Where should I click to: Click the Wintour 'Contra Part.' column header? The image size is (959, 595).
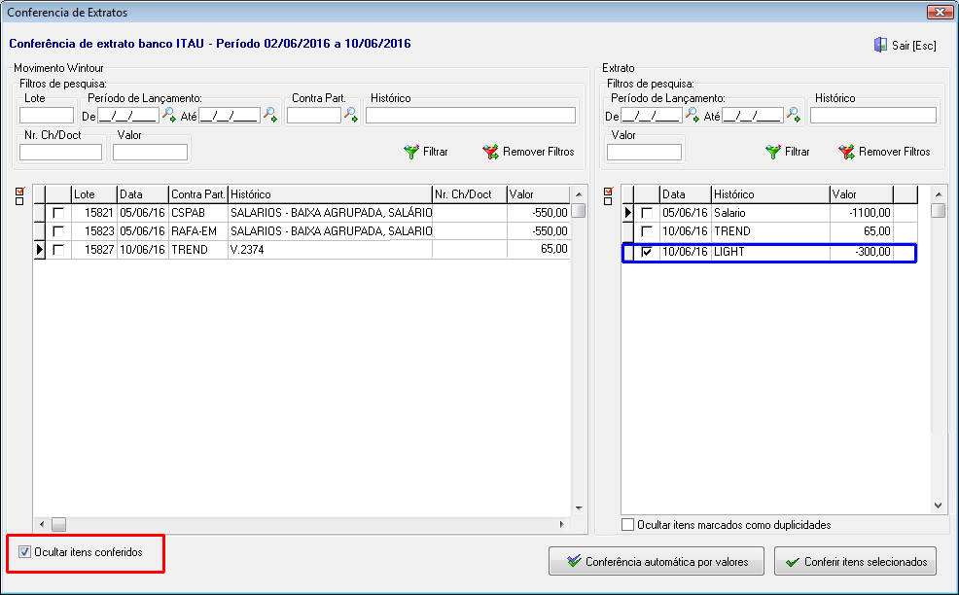pyautogui.click(x=198, y=194)
